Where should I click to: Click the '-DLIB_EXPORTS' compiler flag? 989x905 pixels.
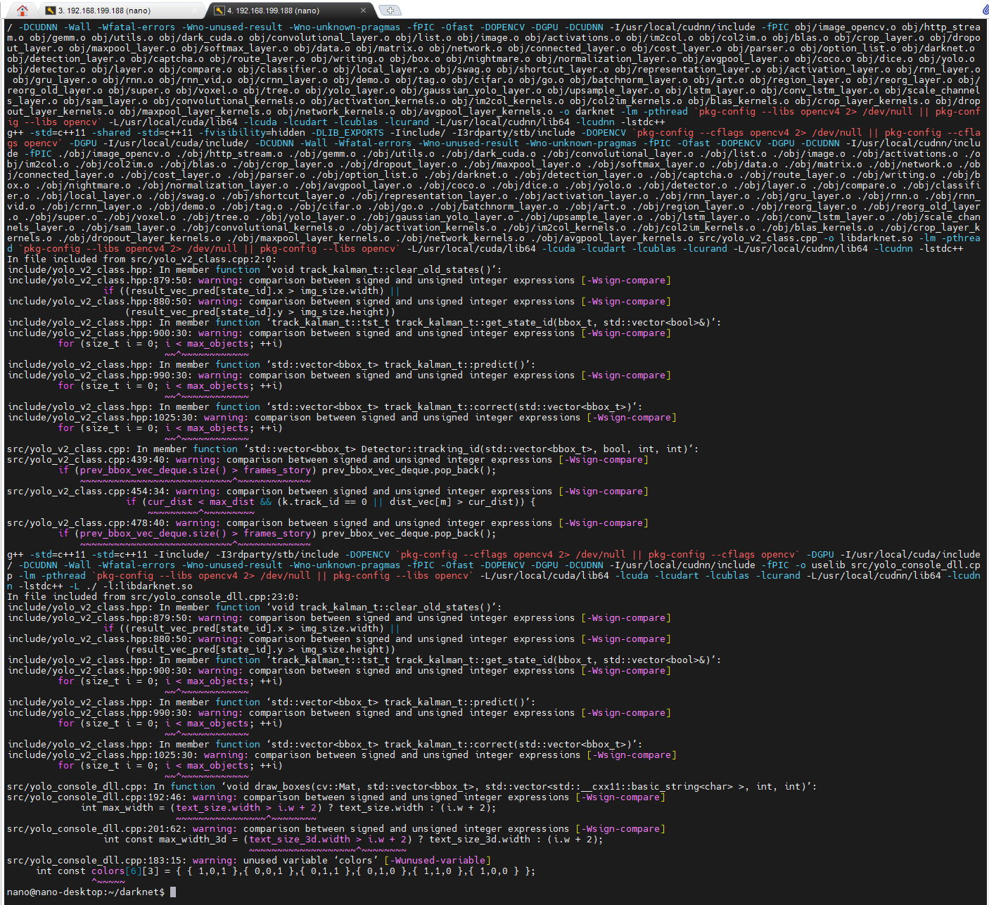(347, 132)
